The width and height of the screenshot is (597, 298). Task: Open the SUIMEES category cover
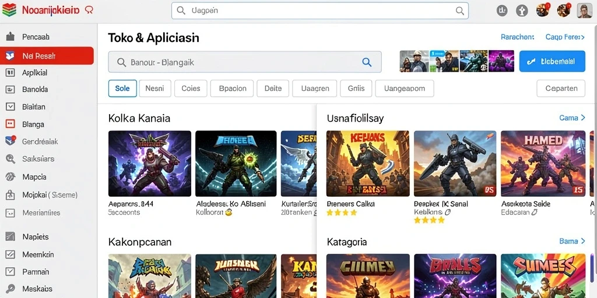click(543, 276)
